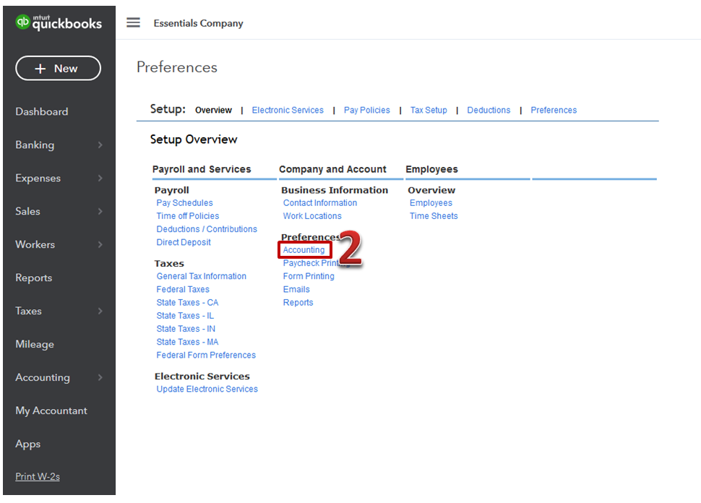Click the QuickBooks logo
The image size is (701, 503).
pyautogui.click(x=59, y=22)
